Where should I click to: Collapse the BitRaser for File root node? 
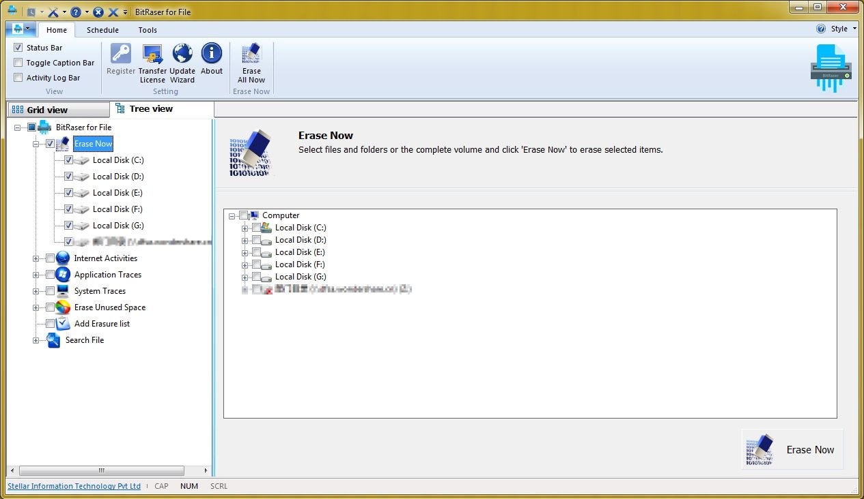pos(18,127)
